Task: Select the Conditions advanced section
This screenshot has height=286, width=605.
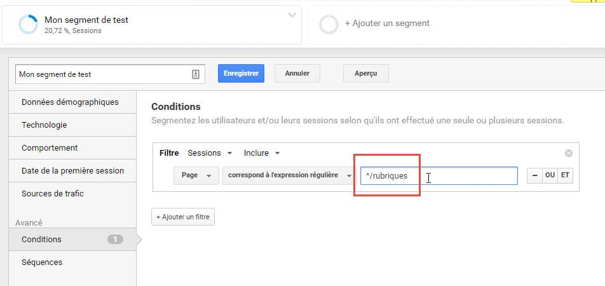Action: (x=72, y=240)
